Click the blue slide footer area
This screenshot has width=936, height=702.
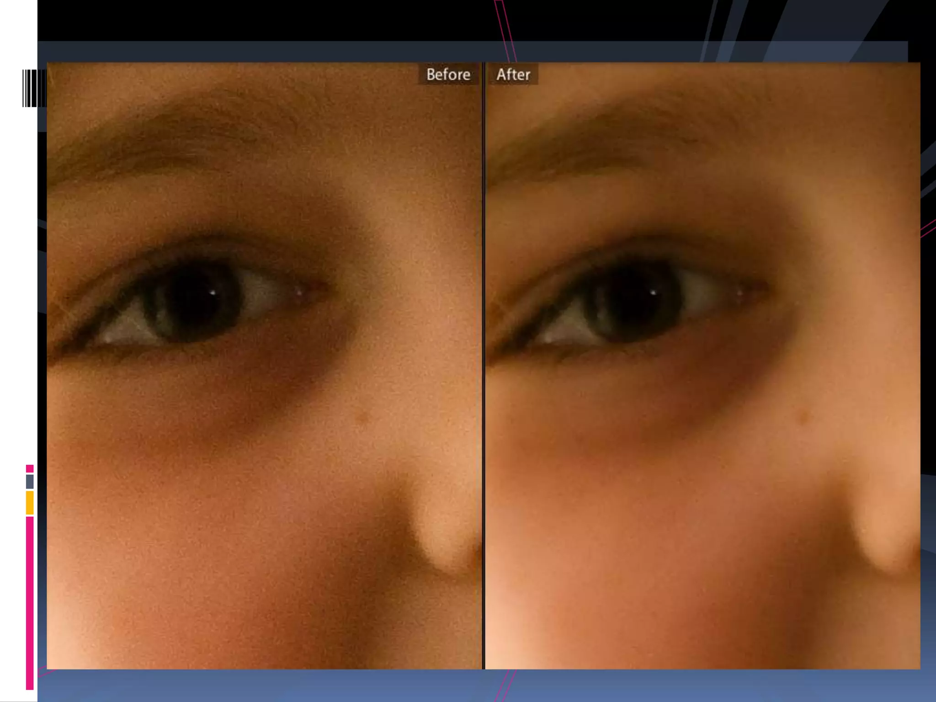coord(274,686)
